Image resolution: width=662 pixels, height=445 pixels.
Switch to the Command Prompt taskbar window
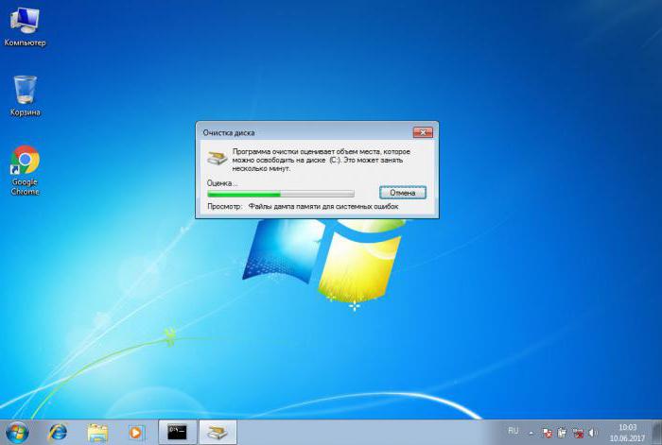pos(178,433)
